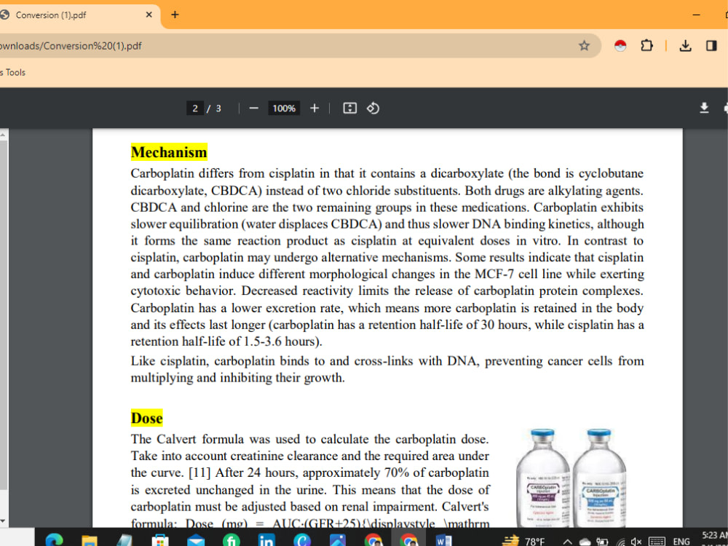728x546 pixels.
Task: Click the 100% zoom level field
Action: 284,108
